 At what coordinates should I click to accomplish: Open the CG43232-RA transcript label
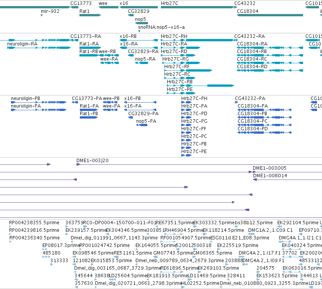click(x=249, y=36)
